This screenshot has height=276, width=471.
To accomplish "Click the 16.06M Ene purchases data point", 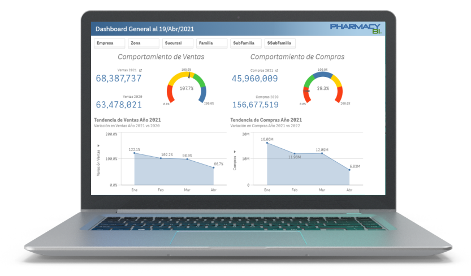I will 267,143.
